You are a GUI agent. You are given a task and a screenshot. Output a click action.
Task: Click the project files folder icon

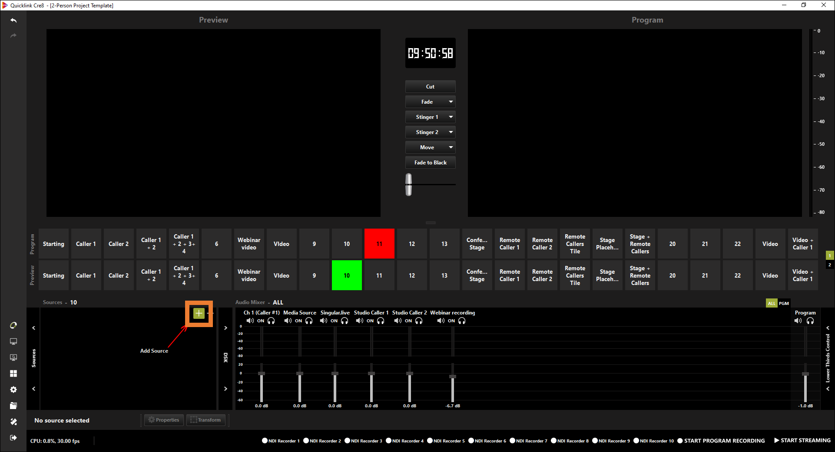pyautogui.click(x=13, y=406)
